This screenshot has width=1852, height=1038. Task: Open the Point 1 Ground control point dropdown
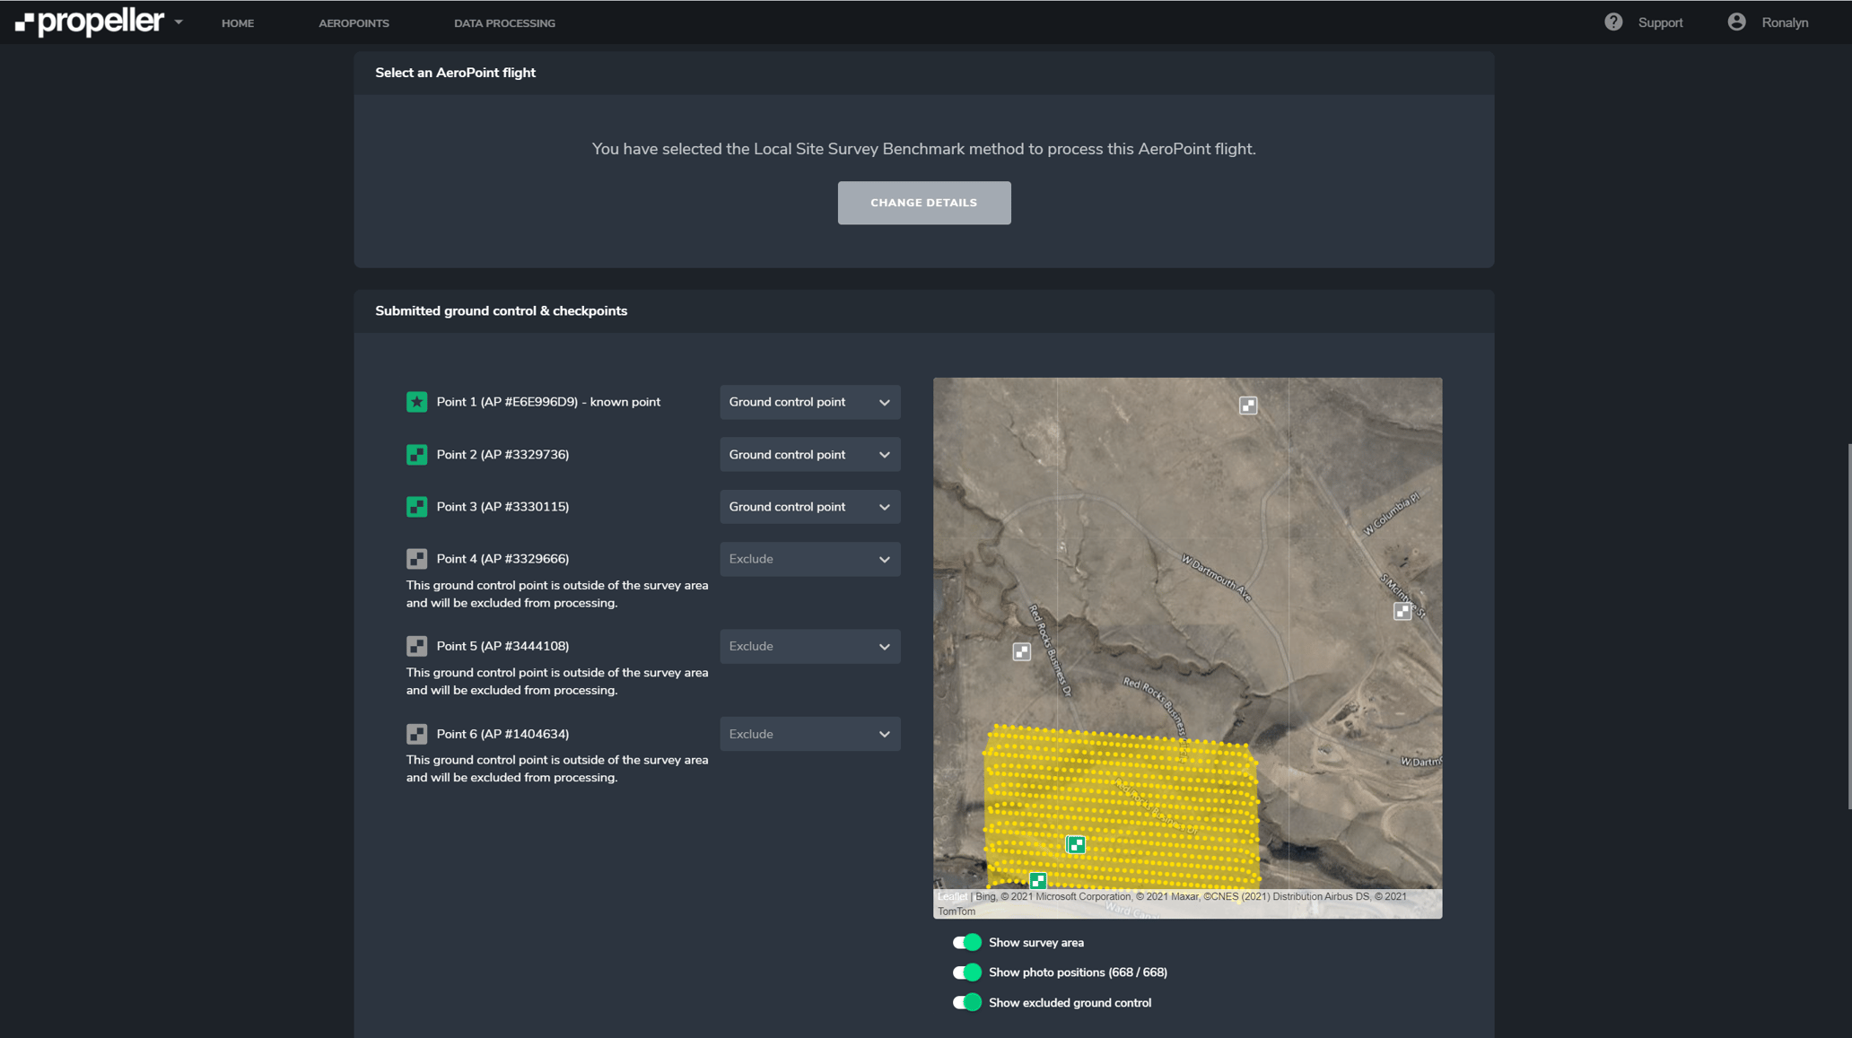tap(809, 402)
